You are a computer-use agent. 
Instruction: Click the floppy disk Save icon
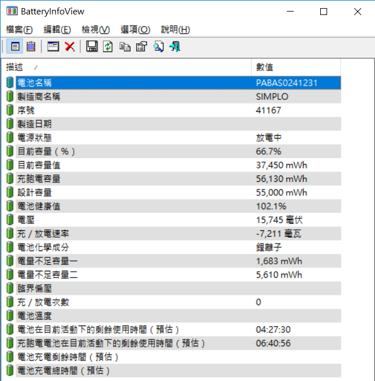click(92, 46)
